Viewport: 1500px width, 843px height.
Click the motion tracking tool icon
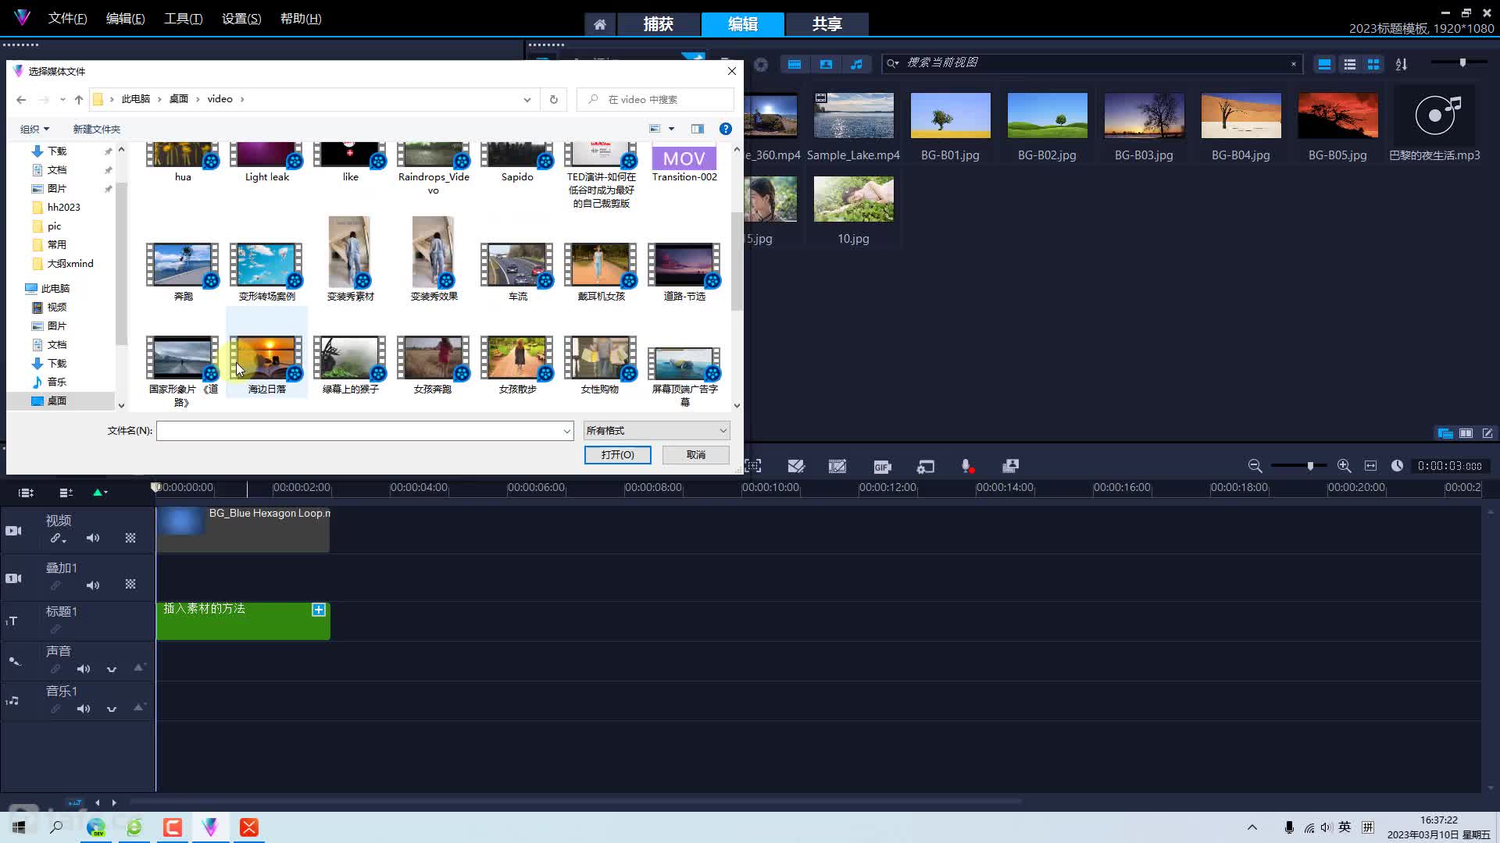click(x=753, y=466)
